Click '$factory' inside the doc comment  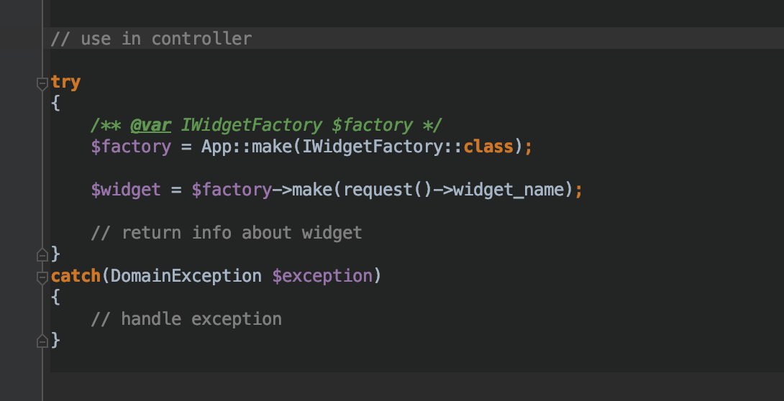[372, 125]
